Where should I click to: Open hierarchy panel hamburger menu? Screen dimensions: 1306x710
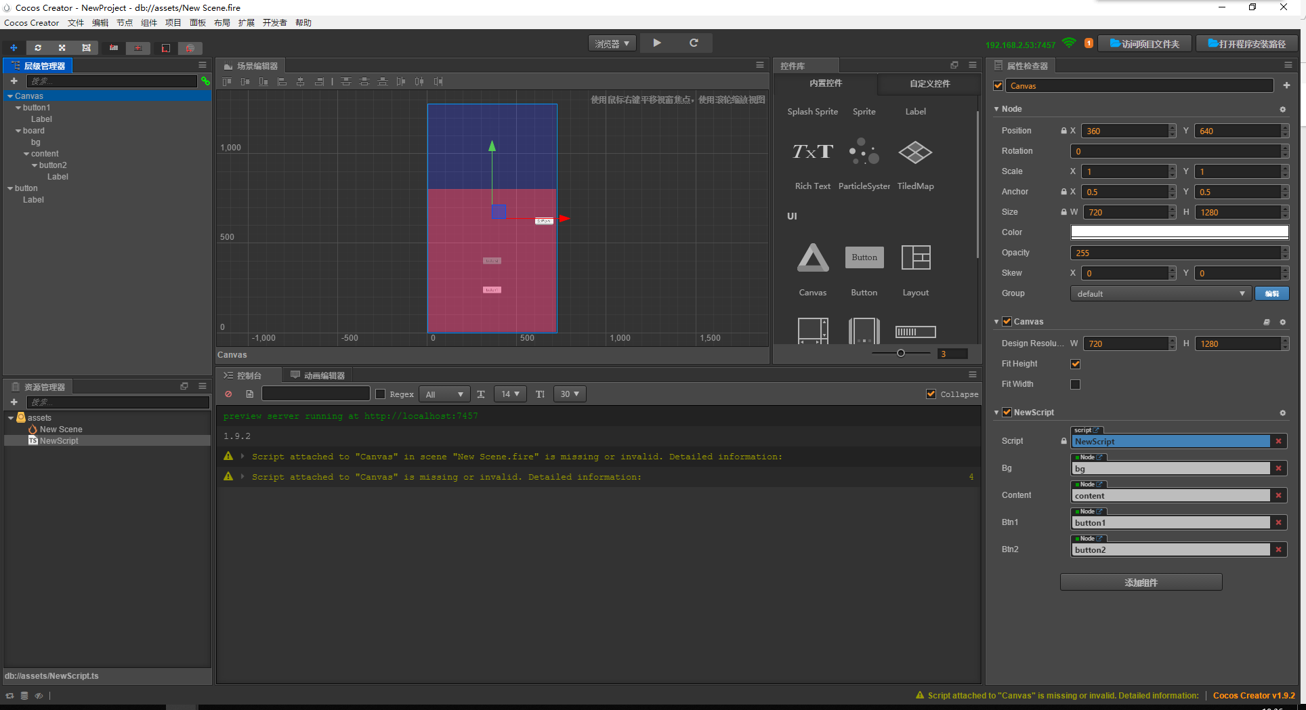tap(203, 65)
